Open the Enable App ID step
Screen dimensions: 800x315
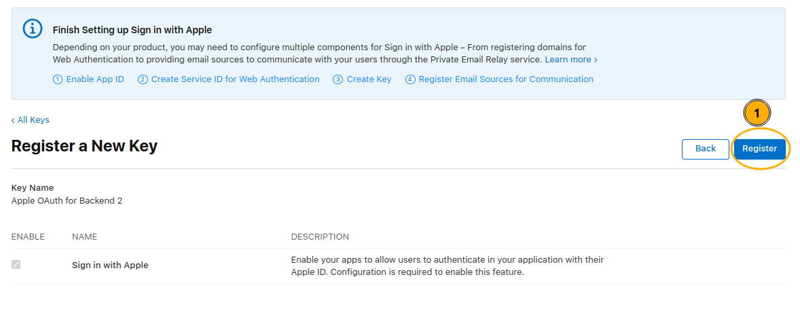click(95, 79)
